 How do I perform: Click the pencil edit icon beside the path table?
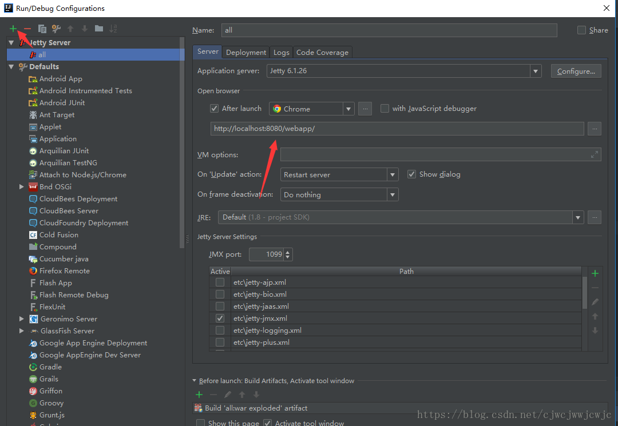click(595, 302)
